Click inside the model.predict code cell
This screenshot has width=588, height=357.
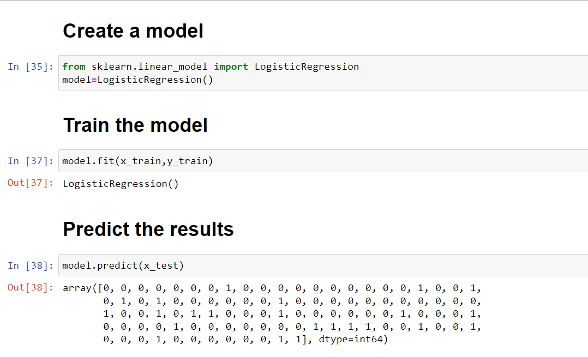[327, 265]
